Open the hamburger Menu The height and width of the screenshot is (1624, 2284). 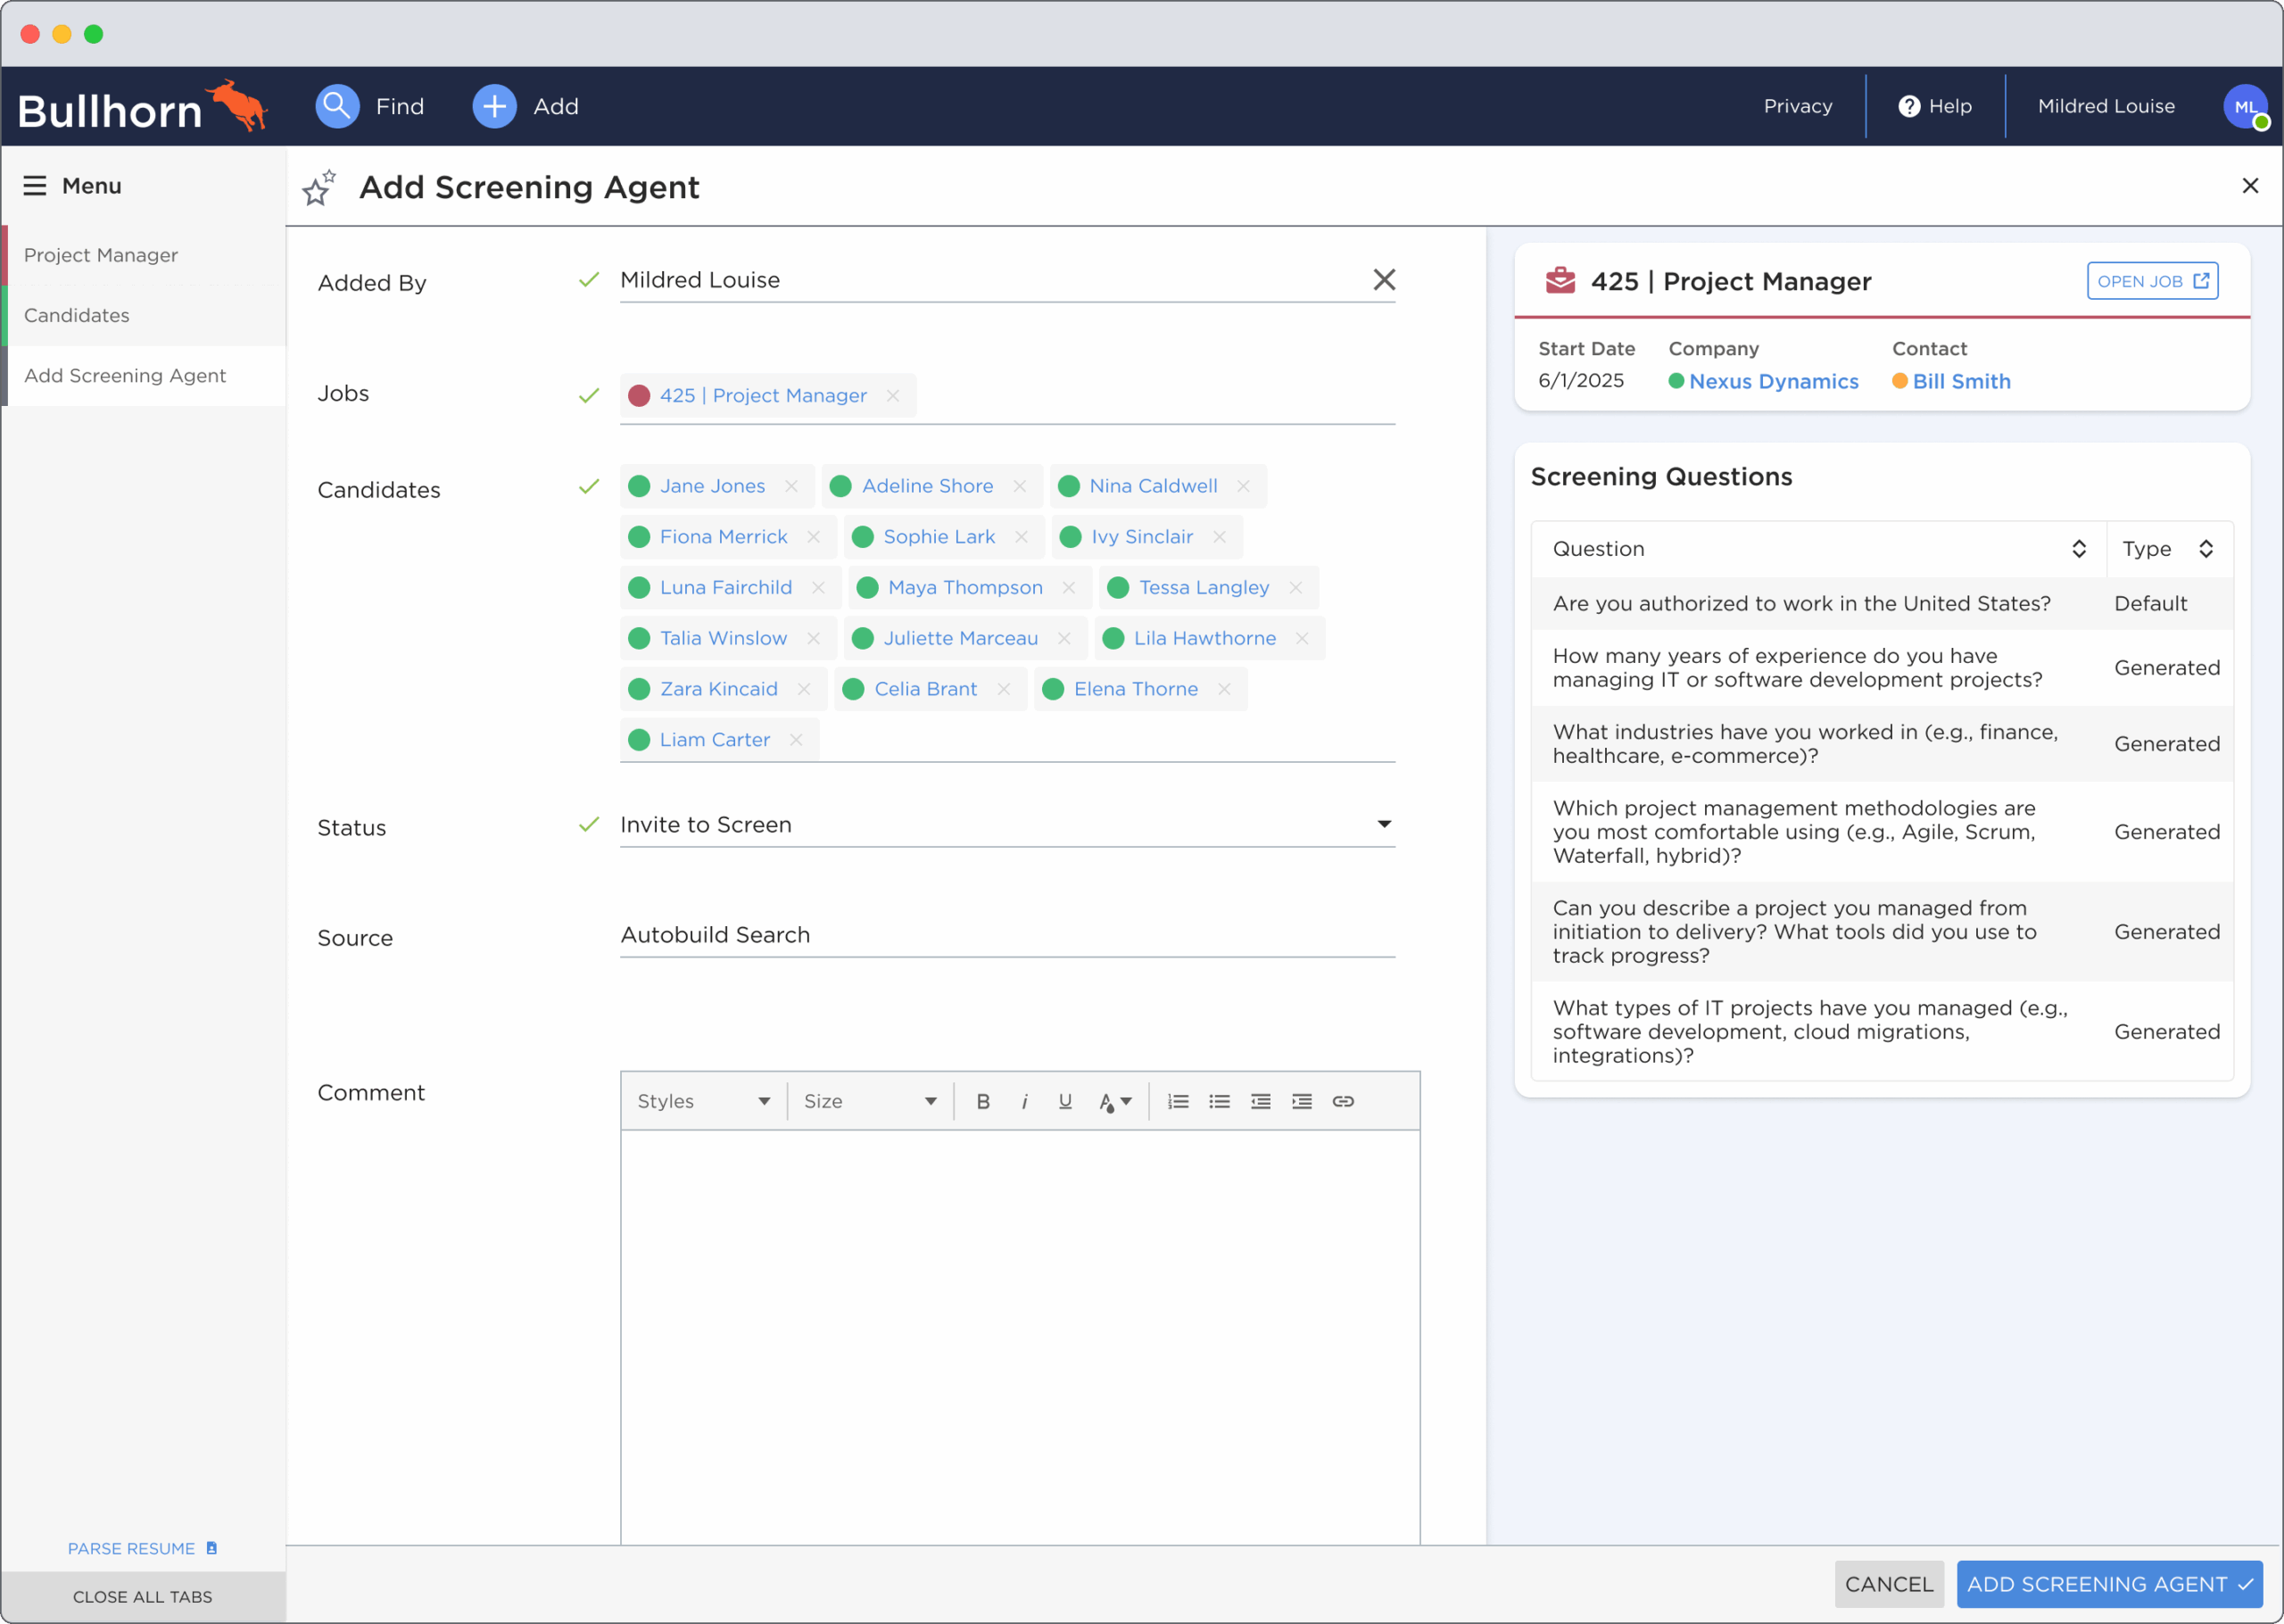click(35, 186)
